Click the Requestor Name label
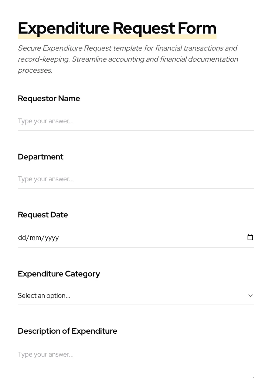Screen dimensions: 272x378 pyautogui.click(x=49, y=99)
